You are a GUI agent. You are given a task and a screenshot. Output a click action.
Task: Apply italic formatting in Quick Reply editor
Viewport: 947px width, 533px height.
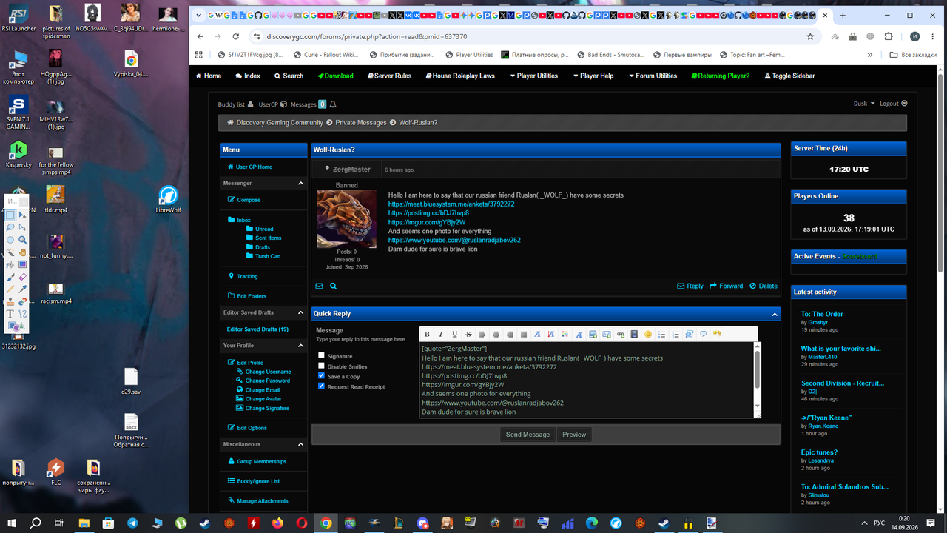(x=441, y=335)
